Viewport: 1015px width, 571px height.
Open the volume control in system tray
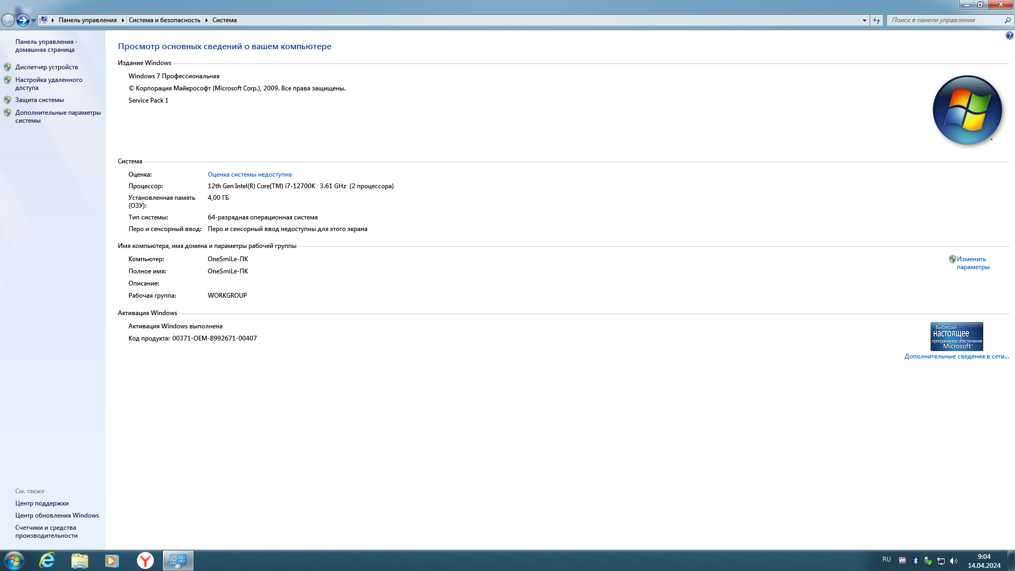coord(954,560)
